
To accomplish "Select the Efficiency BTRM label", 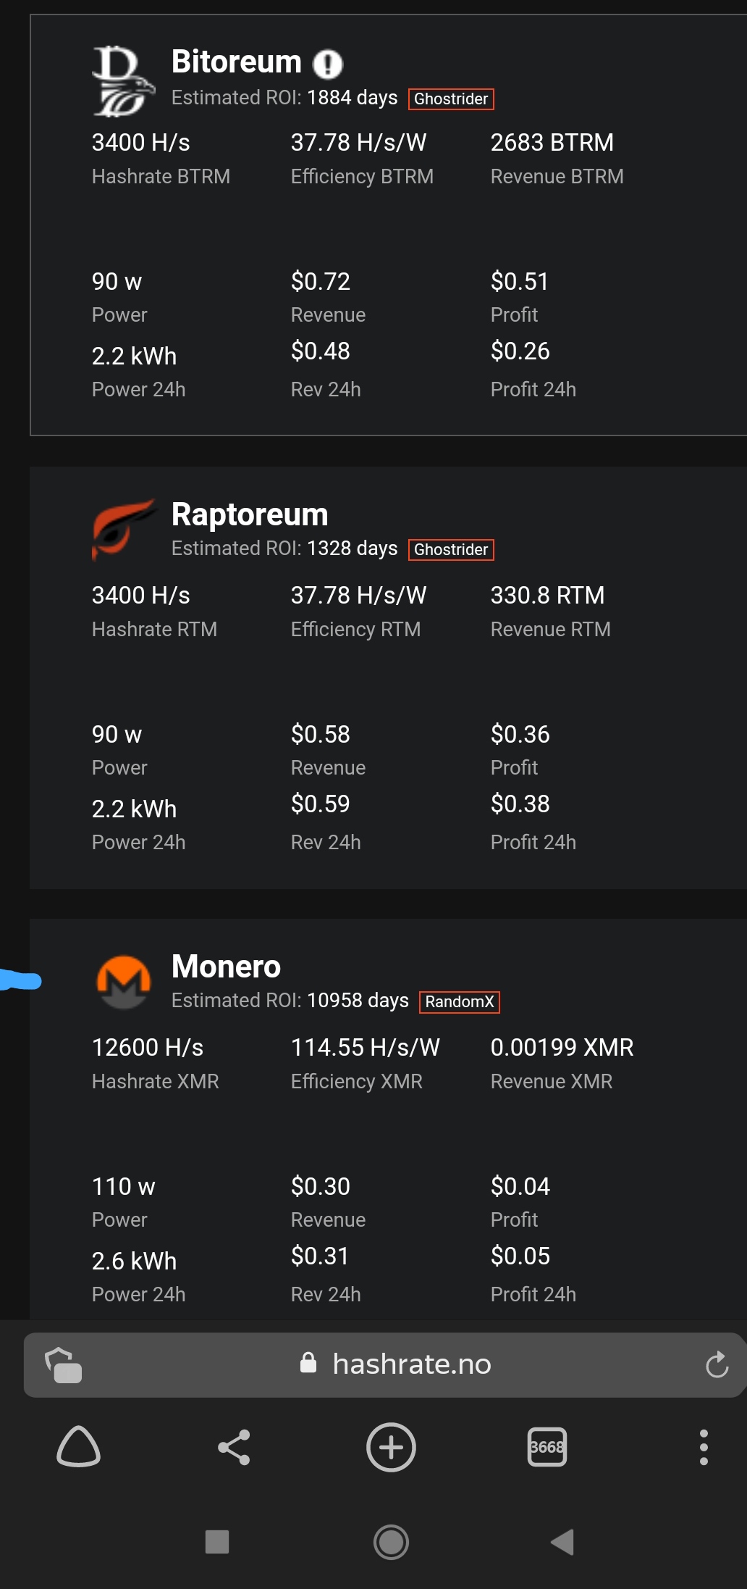I will coord(362,177).
